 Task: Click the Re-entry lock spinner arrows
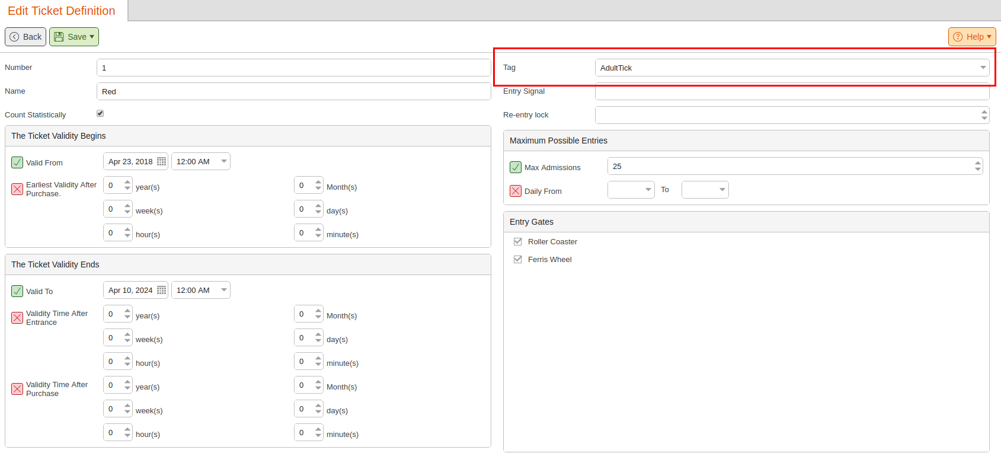click(984, 115)
